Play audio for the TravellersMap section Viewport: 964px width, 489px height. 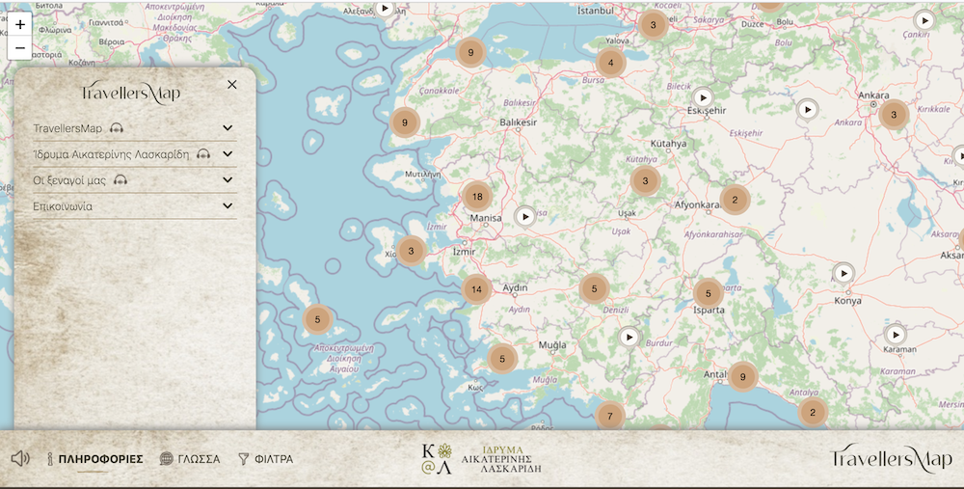click(117, 128)
